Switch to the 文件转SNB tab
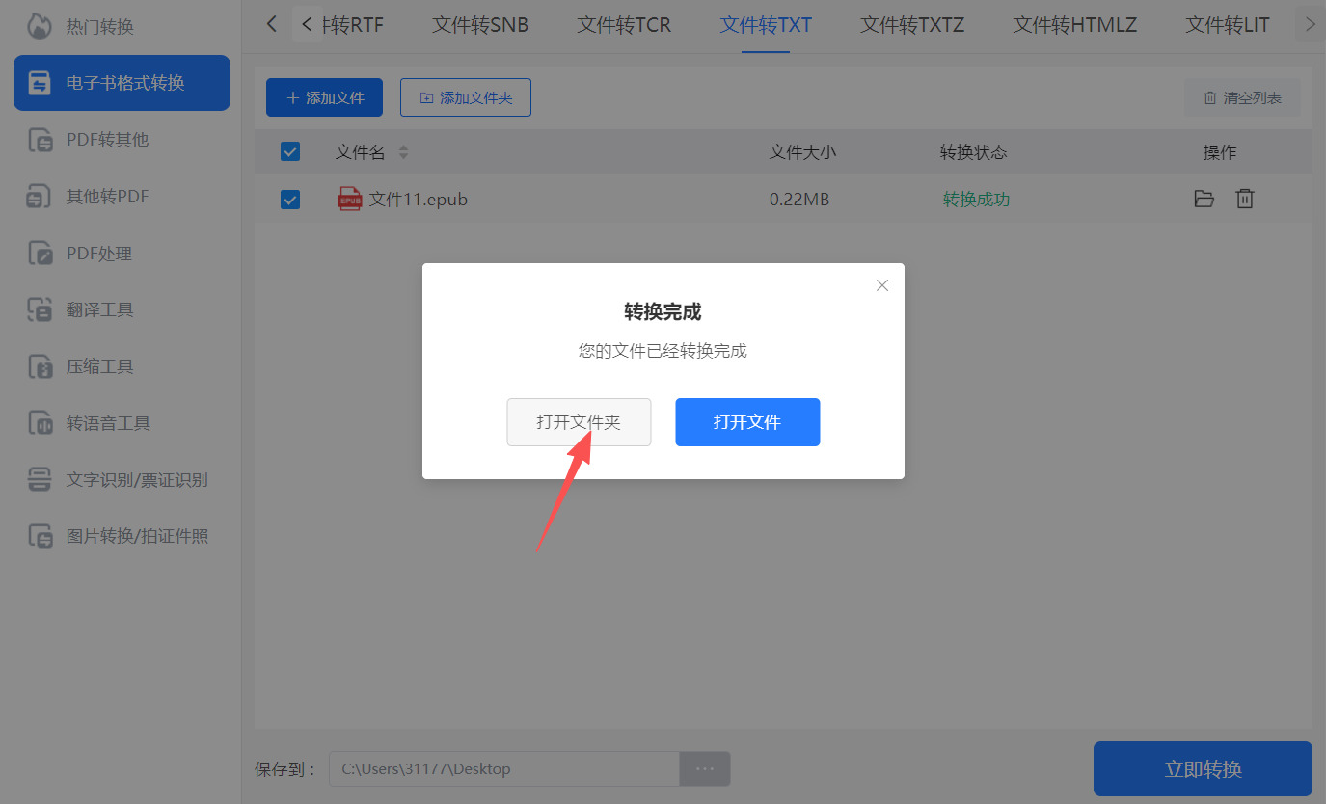 pyautogui.click(x=480, y=25)
